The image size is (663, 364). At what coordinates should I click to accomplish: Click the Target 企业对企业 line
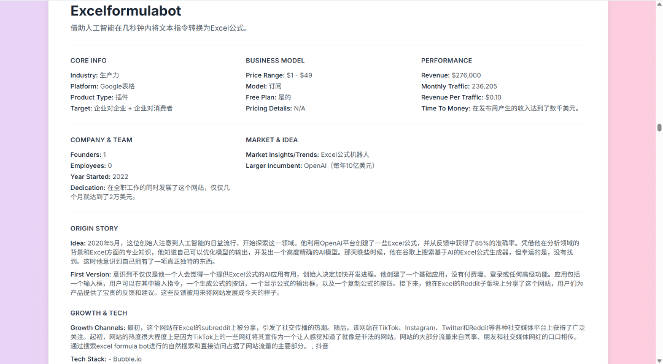coord(122,108)
